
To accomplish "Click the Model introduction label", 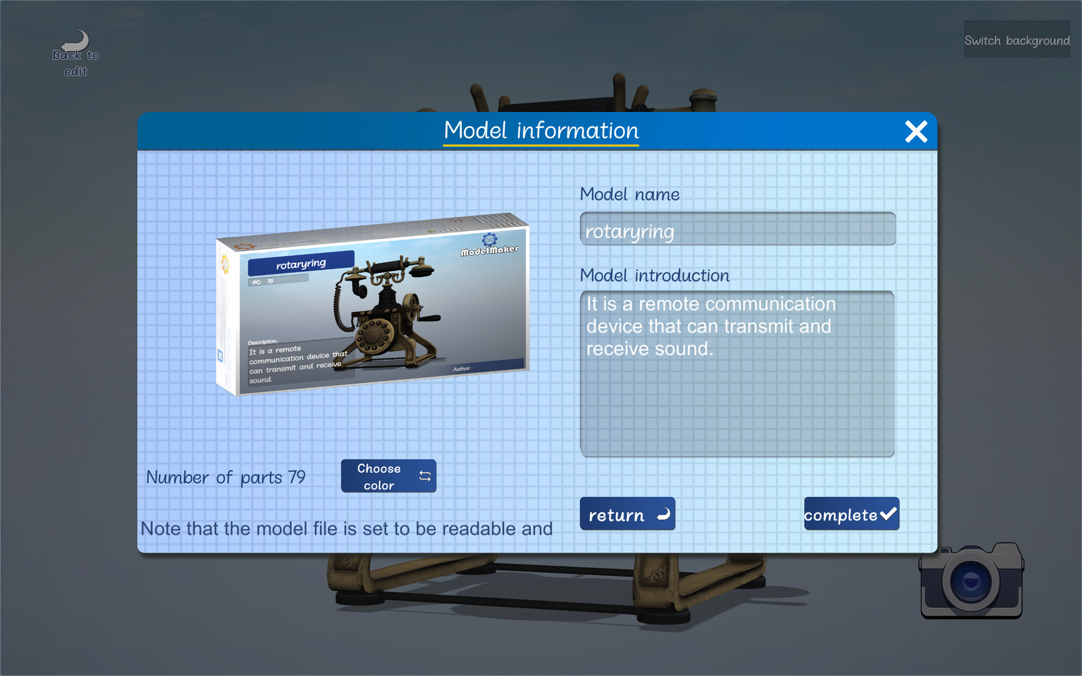I will [654, 275].
